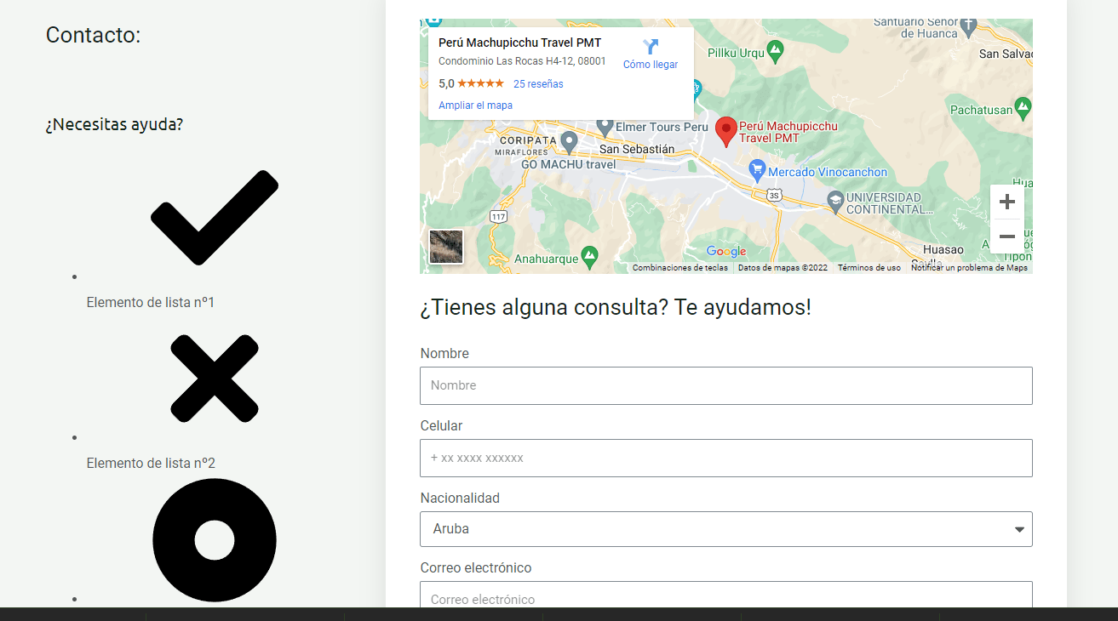The height and width of the screenshot is (621, 1118).
Task: Click the large checkmark icon
Action: coord(215,218)
